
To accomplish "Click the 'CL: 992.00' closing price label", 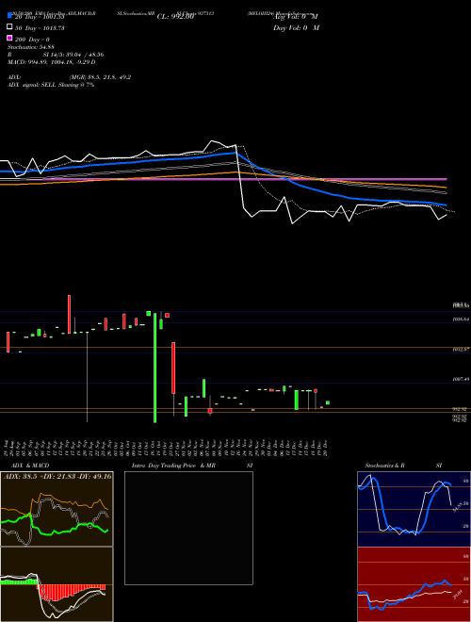I will 175,17.
